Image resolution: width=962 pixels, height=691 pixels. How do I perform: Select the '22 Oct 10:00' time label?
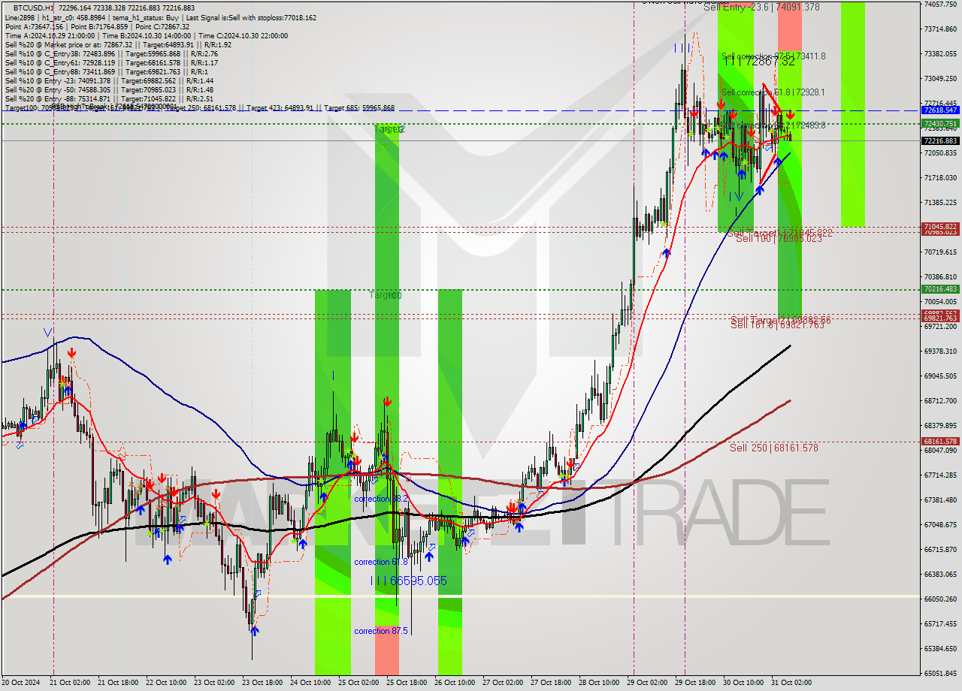coord(166,683)
